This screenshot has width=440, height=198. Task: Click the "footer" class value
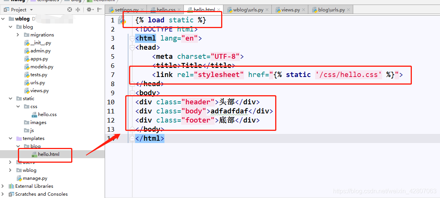click(198, 120)
